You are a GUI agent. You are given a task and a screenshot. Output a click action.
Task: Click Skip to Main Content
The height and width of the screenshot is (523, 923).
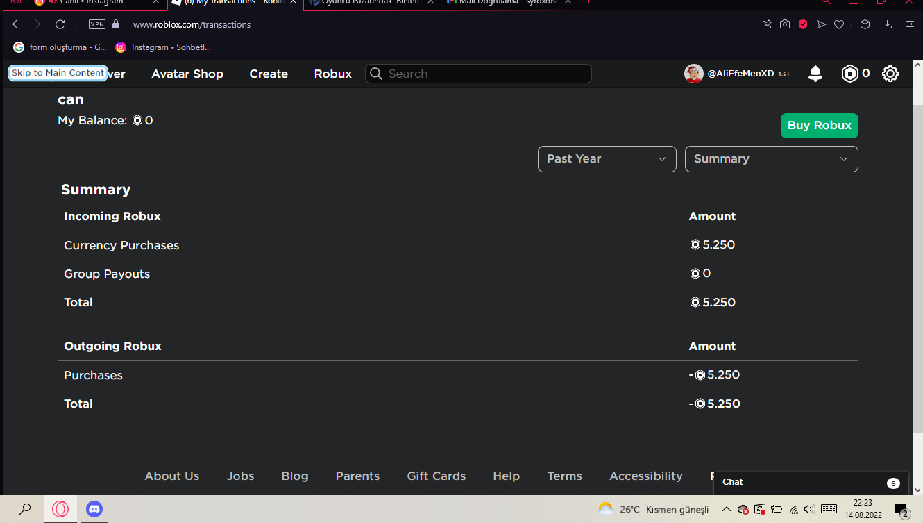click(x=58, y=73)
